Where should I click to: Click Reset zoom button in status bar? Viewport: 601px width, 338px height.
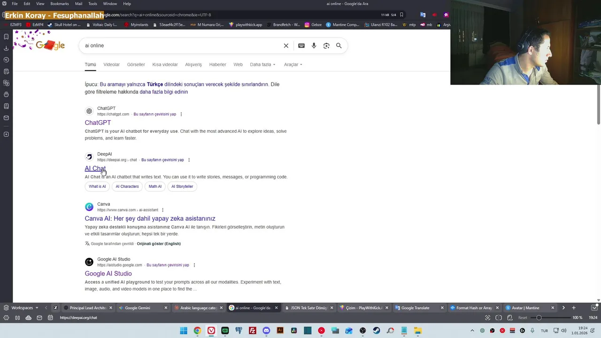[523, 318]
